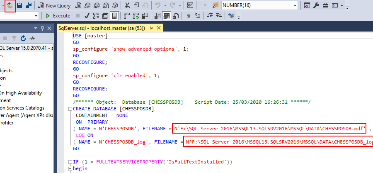This screenshot has height=173, width=373.
Task: Open a DAX query
Action: coord(115,6)
